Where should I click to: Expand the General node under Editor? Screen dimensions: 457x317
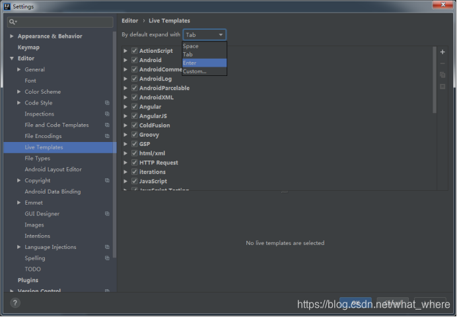[18, 69]
